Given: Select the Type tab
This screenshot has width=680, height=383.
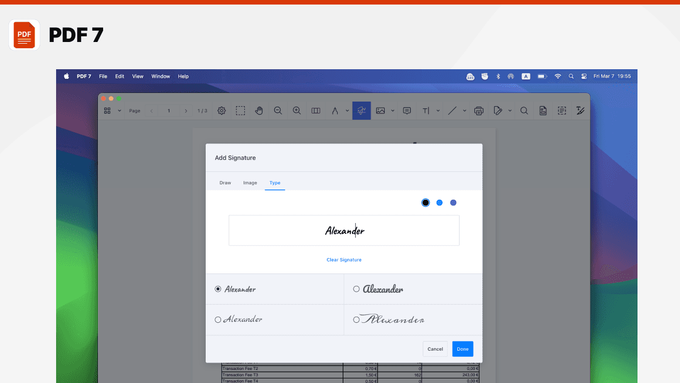Looking at the screenshot, I should point(275,183).
